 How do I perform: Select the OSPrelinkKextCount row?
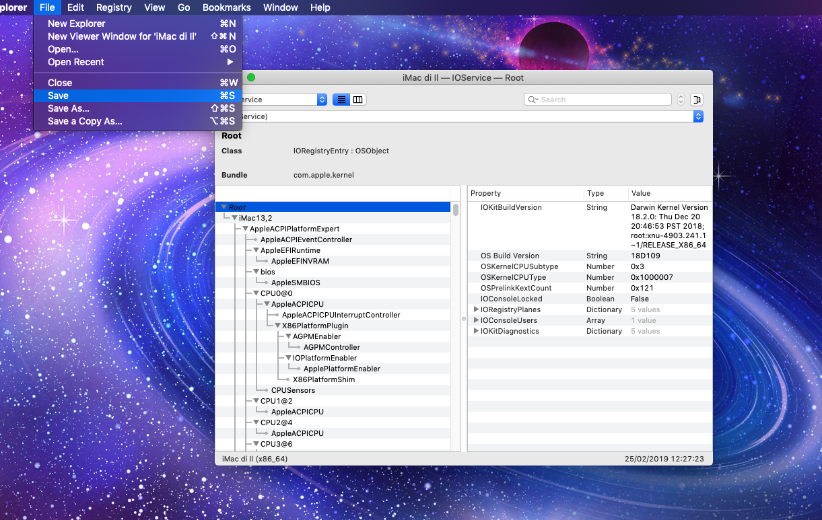coord(590,288)
